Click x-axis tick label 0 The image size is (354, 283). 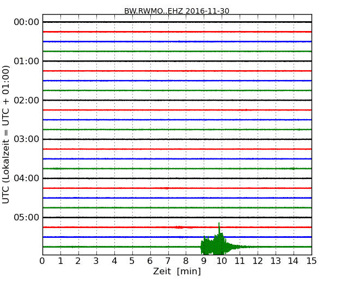pyautogui.click(x=42, y=261)
